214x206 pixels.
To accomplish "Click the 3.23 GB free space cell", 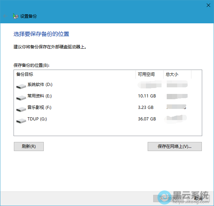I will (146, 108).
